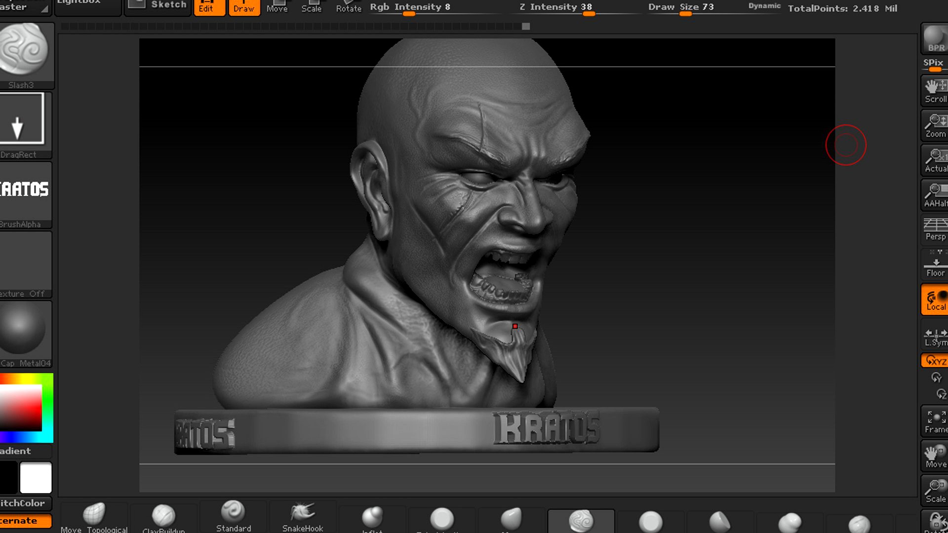Viewport: 948px width, 533px height.
Task: Toggle Persp perspective view
Action: pyautogui.click(x=936, y=229)
